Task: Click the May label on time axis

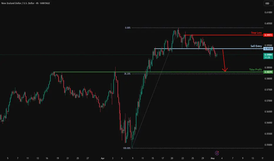Action: coord(213,158)
